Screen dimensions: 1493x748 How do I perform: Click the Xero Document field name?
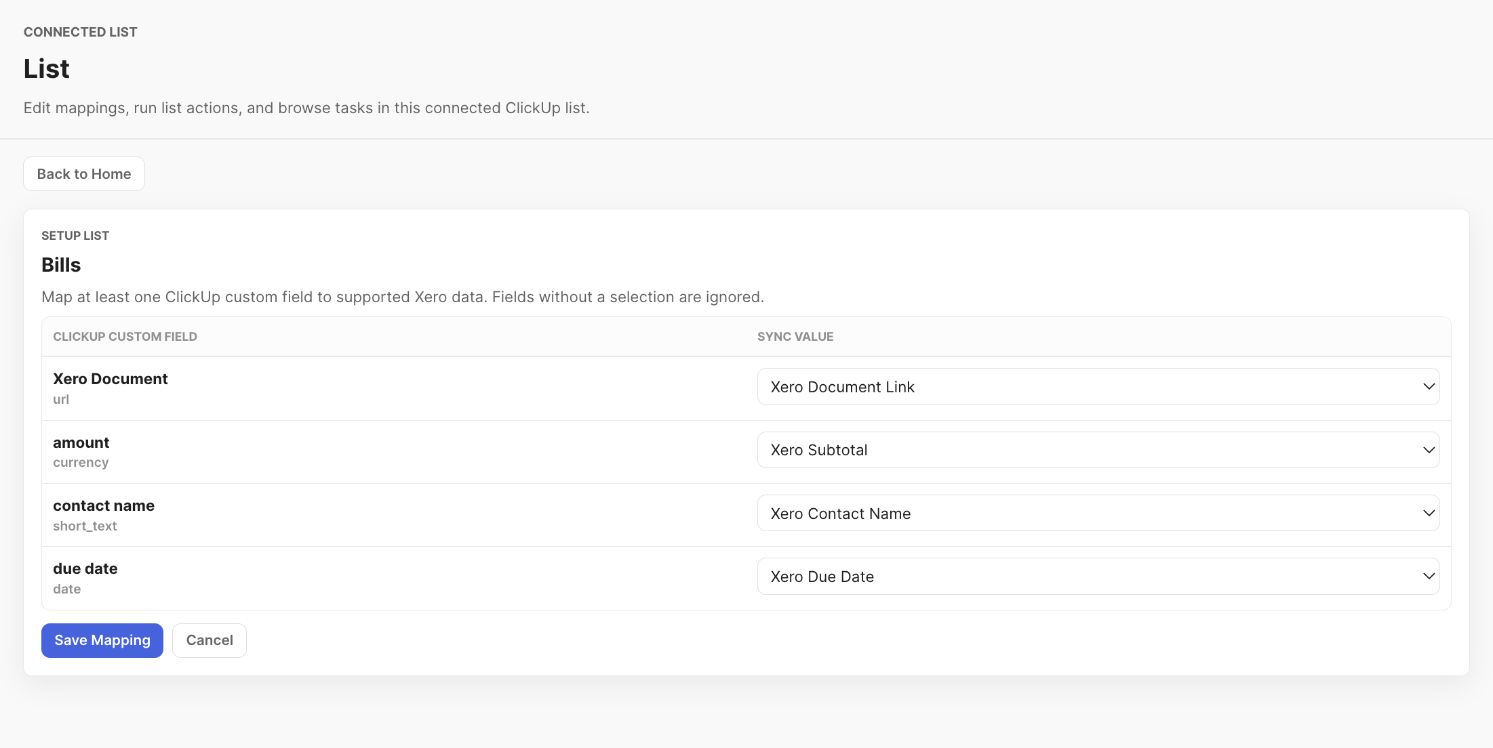coord(111,379)
